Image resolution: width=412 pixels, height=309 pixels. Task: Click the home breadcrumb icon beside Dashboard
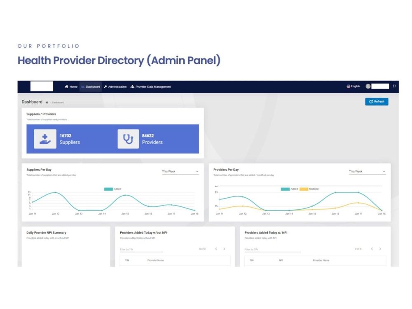click(47, 102)
